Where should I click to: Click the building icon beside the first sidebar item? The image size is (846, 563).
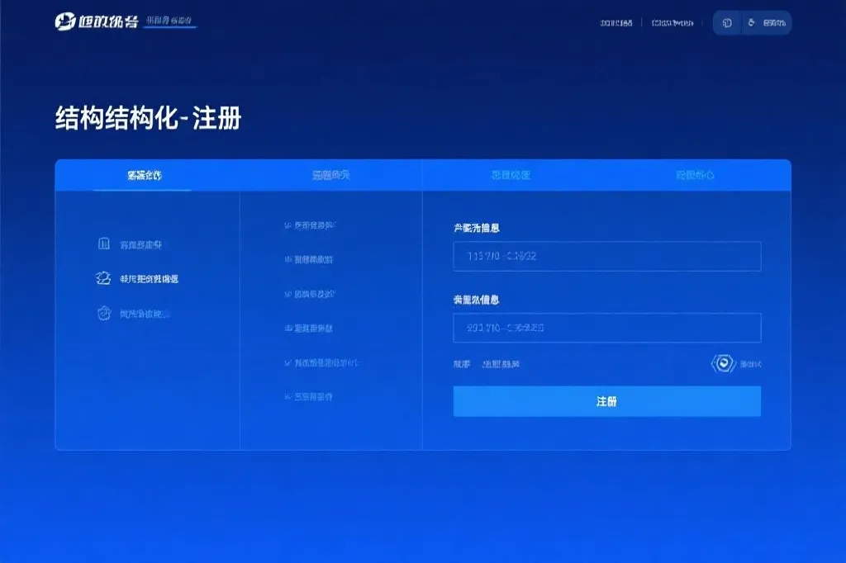(x=102, y=244)
